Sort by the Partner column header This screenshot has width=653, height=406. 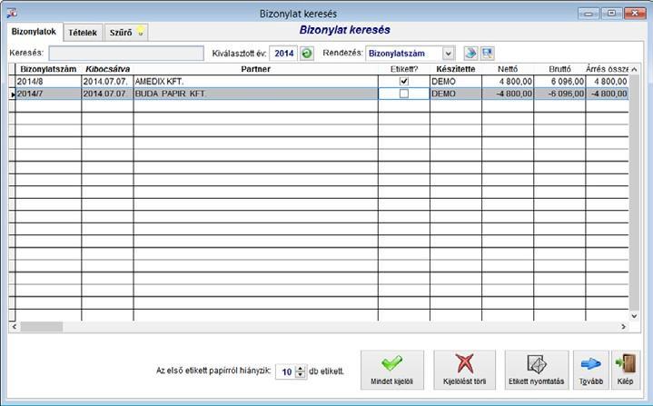(x=256, y=69)
